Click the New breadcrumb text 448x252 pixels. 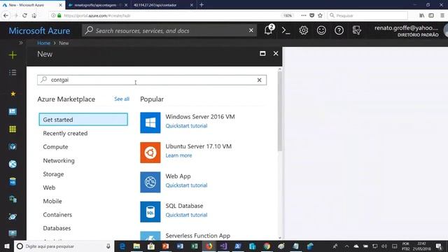coord(64,43)
